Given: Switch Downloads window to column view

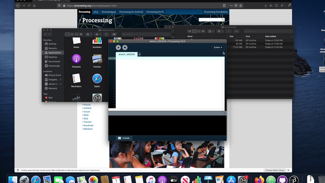Looking at the screenshot, I should 199,31.
